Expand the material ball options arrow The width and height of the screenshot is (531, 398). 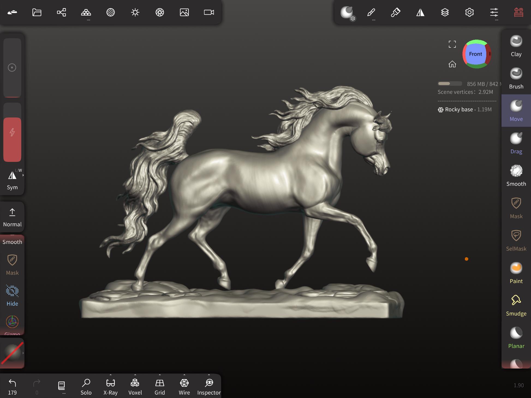(23, 353)
